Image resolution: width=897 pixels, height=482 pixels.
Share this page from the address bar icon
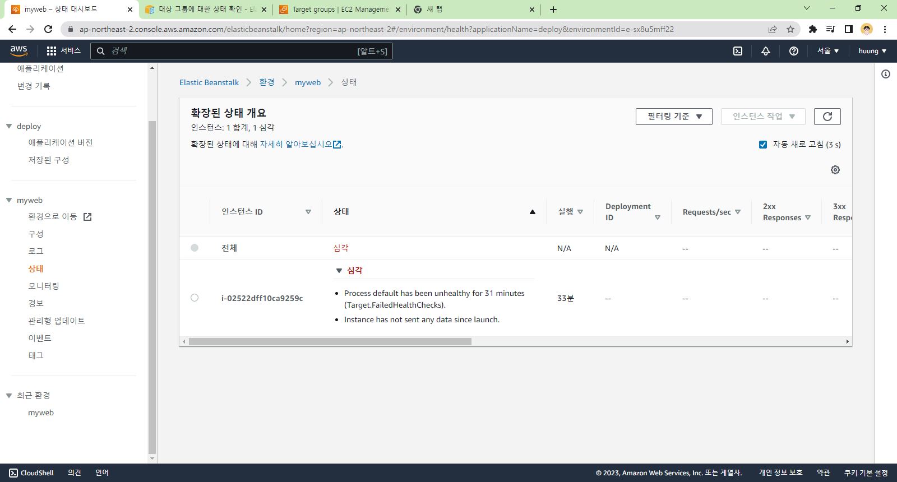pos(773,29)
